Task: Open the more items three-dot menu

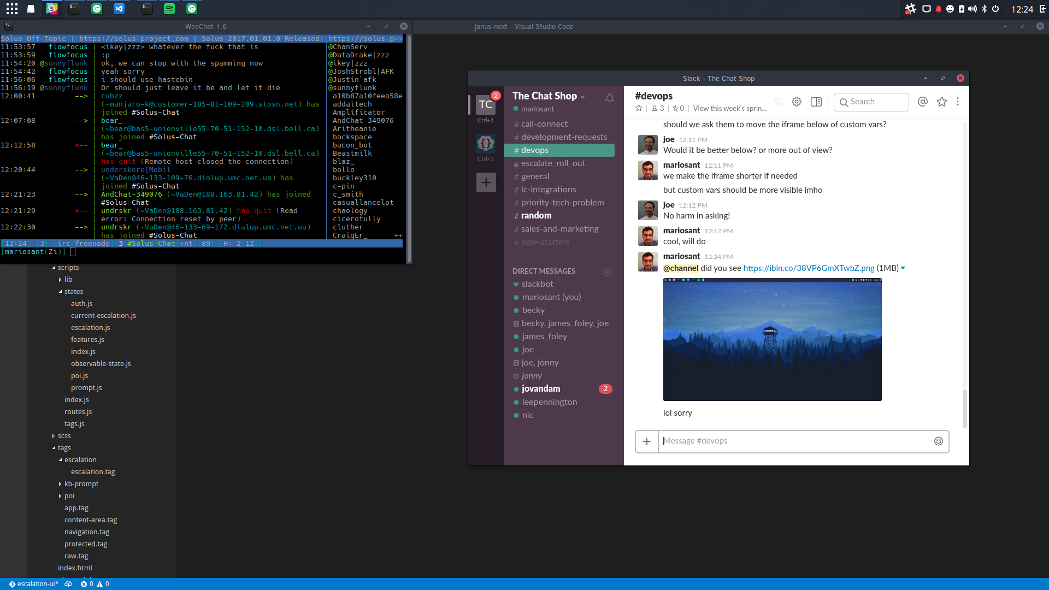Action: (x=958, y=102)
